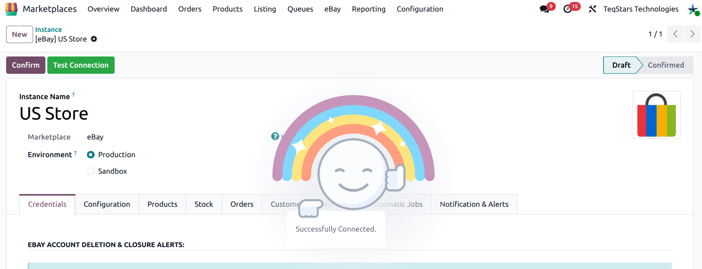Open the eBay menu

coord(332,9)
